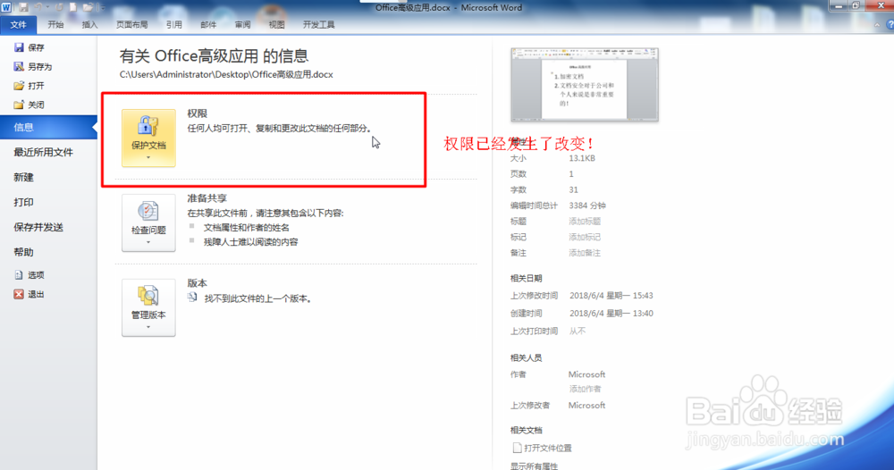Open the File (文件) tab
Image resolution: width=894 pixels, height=470 pixels.
(x=18, y=24)
